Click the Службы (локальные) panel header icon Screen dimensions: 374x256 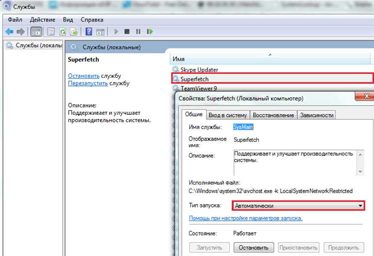[x=74, y=47]
